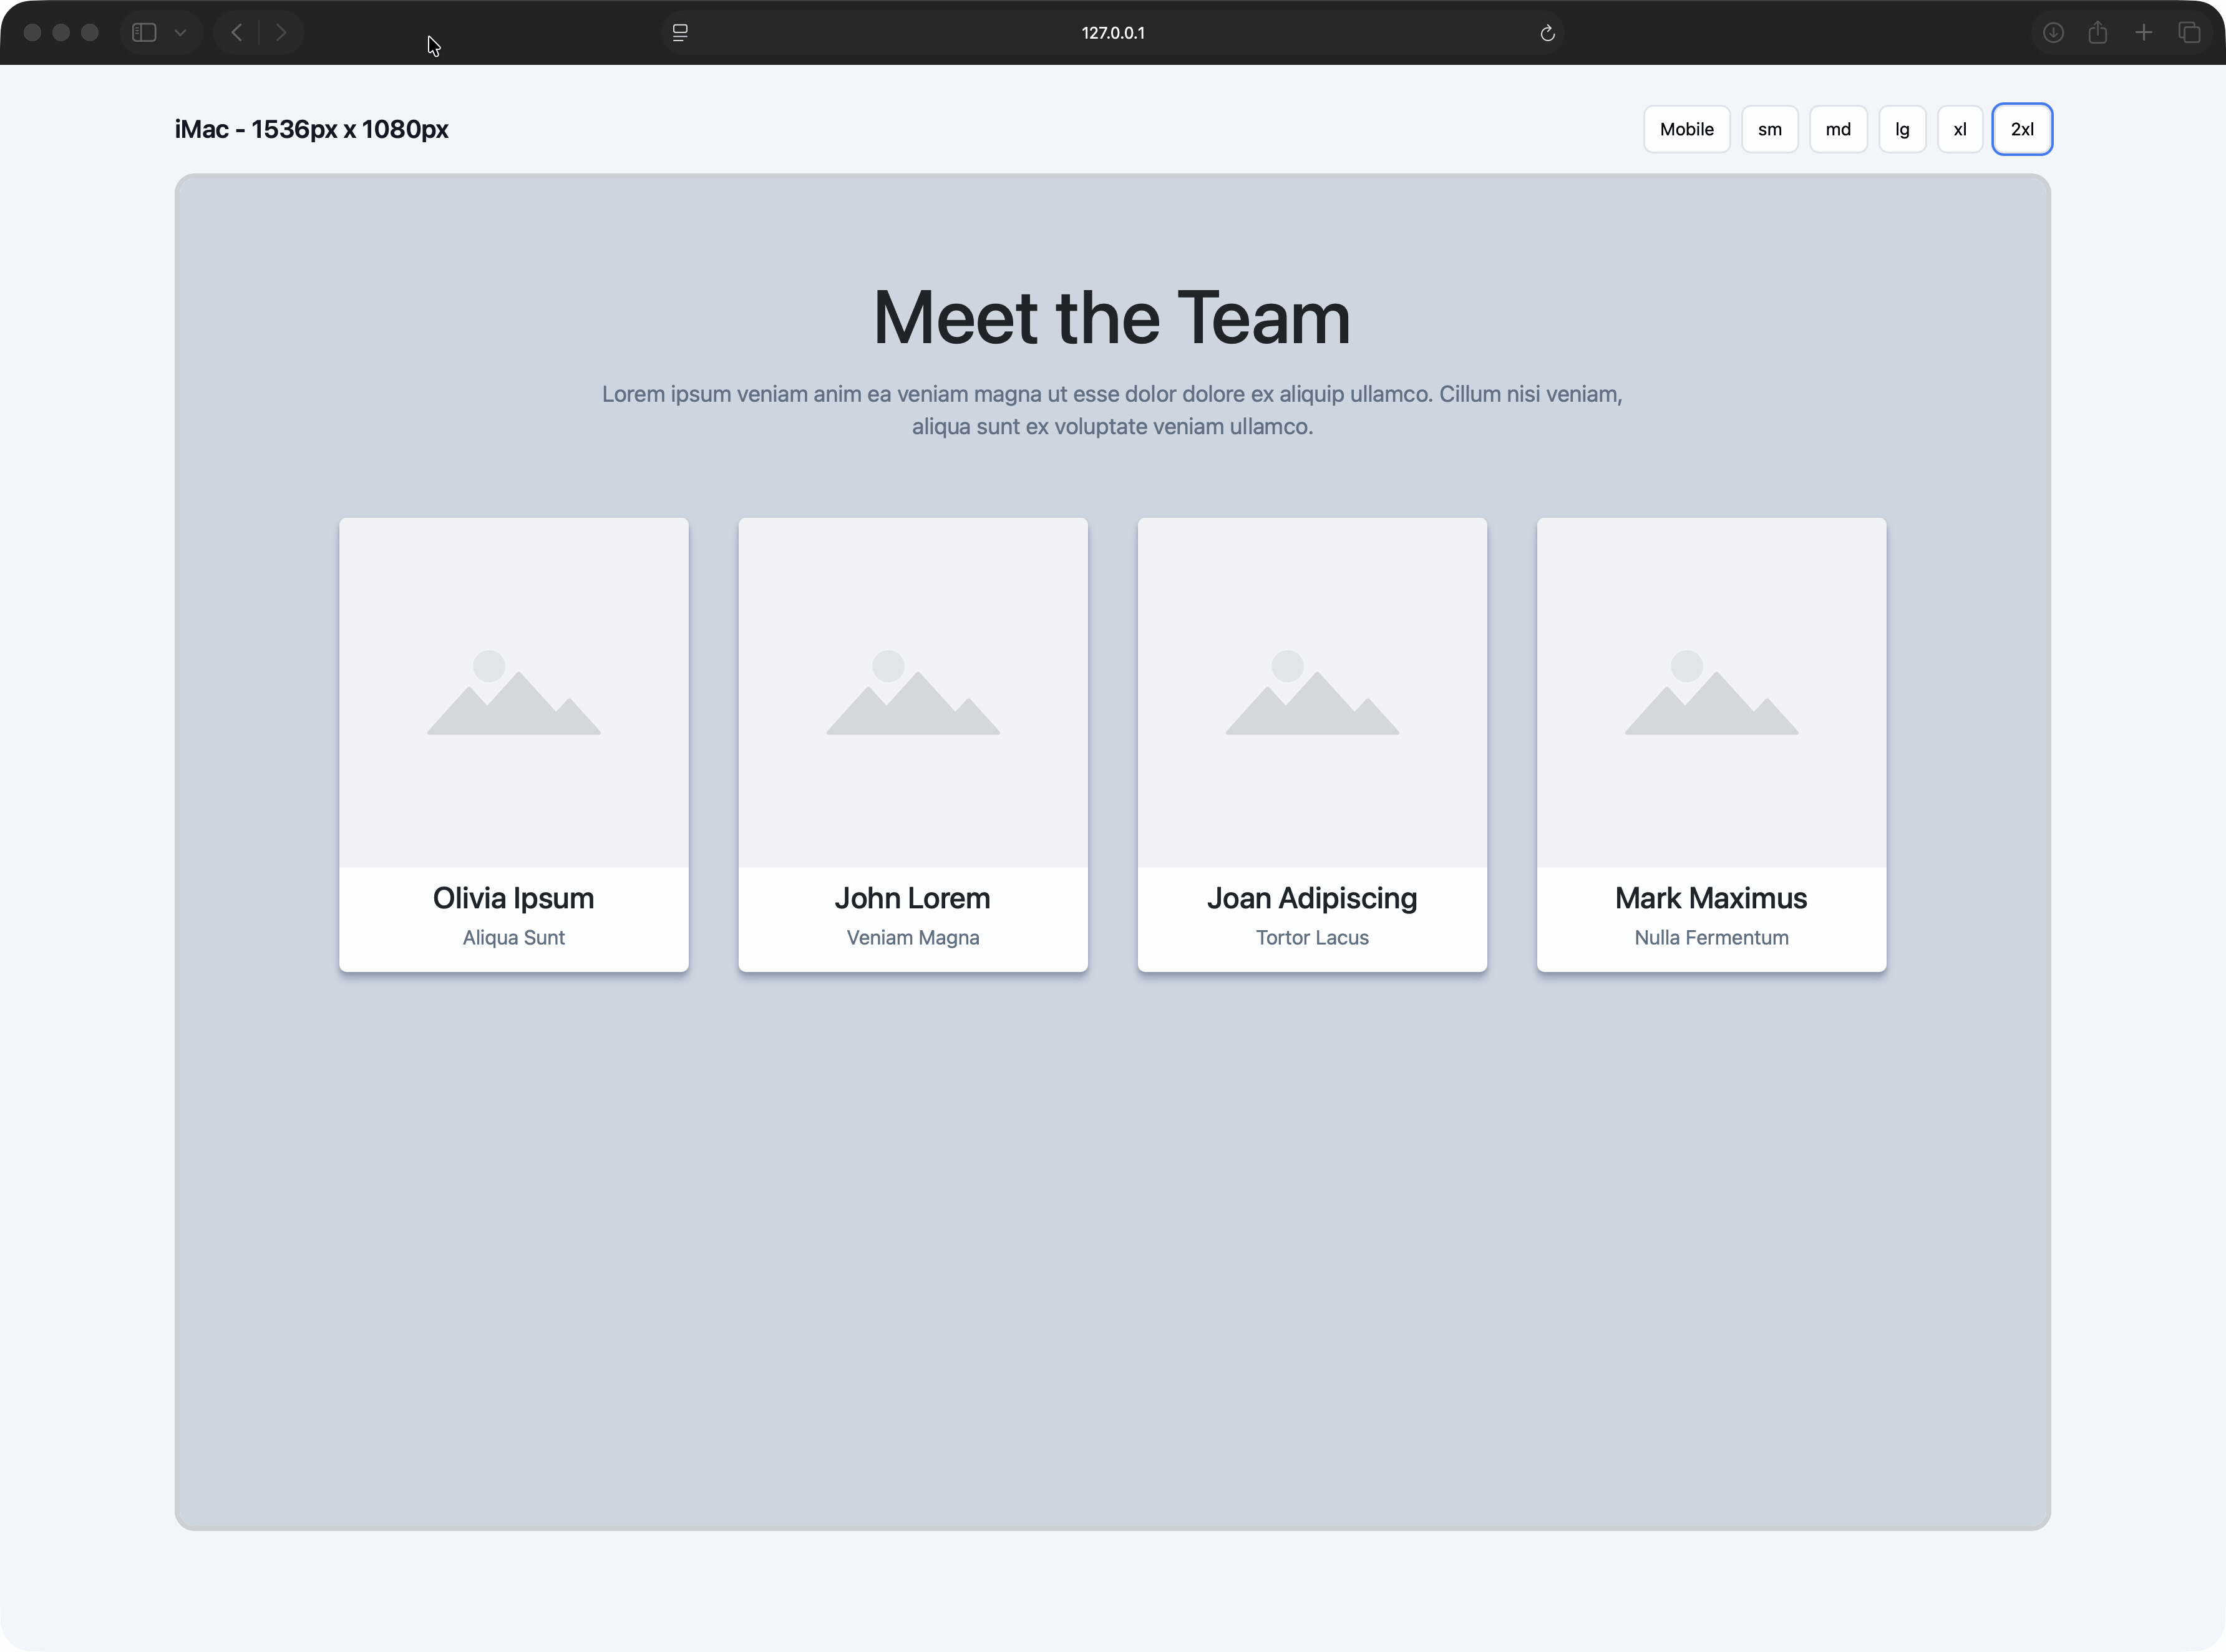Go forward using the forward arrow
Screen dimensions: 2226x1652
[281, 33]
